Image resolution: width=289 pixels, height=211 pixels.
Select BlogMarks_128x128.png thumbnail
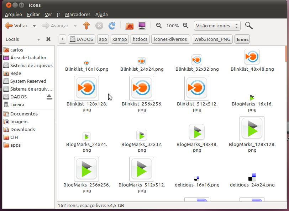click(x=252, y=128)
